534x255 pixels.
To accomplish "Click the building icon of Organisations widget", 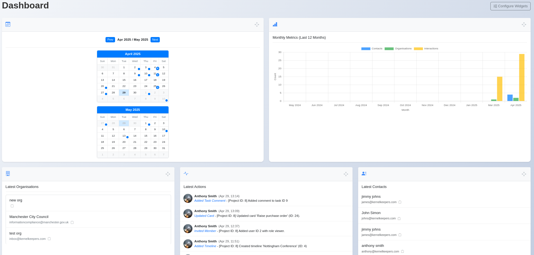I will pyautogui.click(x=8, y=174).
